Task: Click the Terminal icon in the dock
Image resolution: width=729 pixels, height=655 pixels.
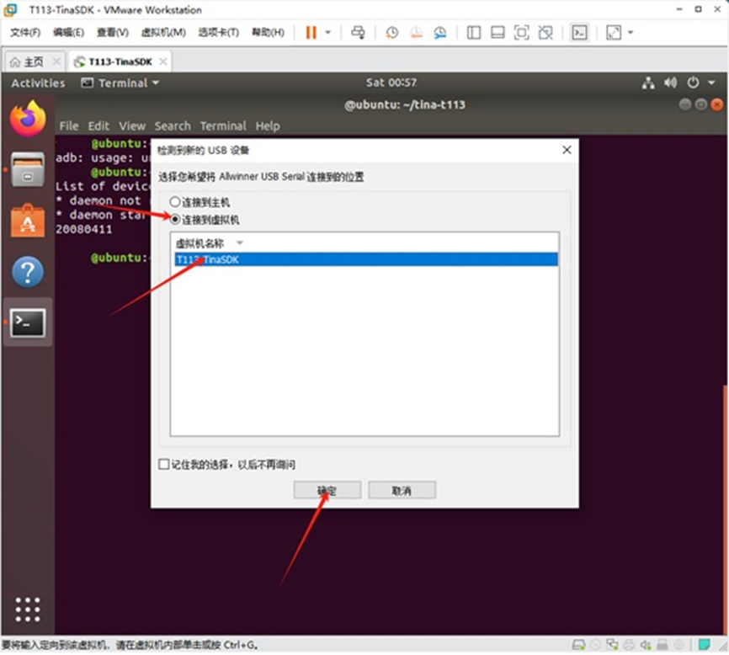Action: coord(28,322)
